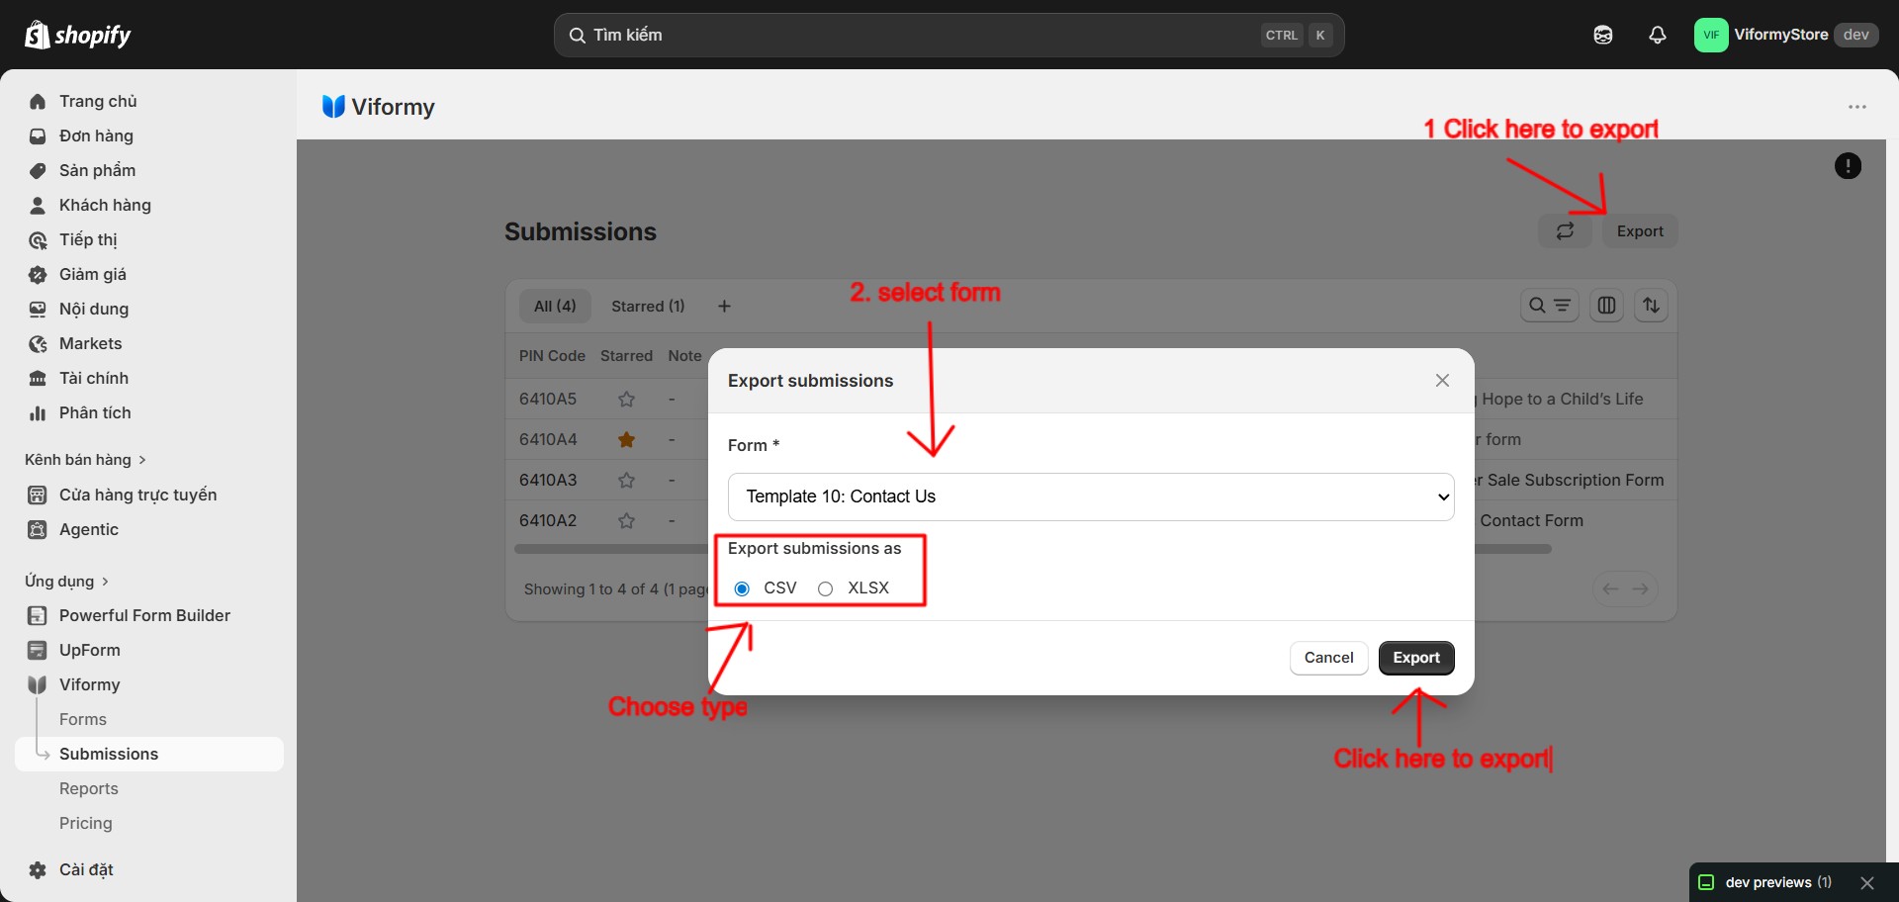Select the CSV radio option
This screenshot has height=902, width=1899.
point(742,588)
